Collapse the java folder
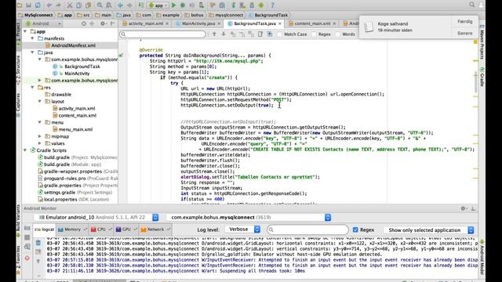The height and width of the screenshot is (282, 502). click(32, 52)
